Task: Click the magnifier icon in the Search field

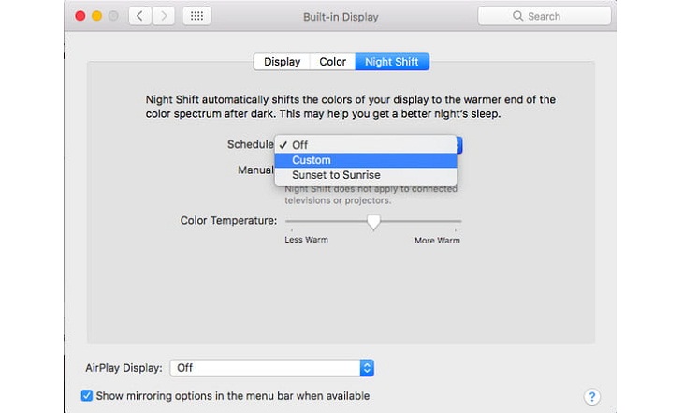Action: 517,16
